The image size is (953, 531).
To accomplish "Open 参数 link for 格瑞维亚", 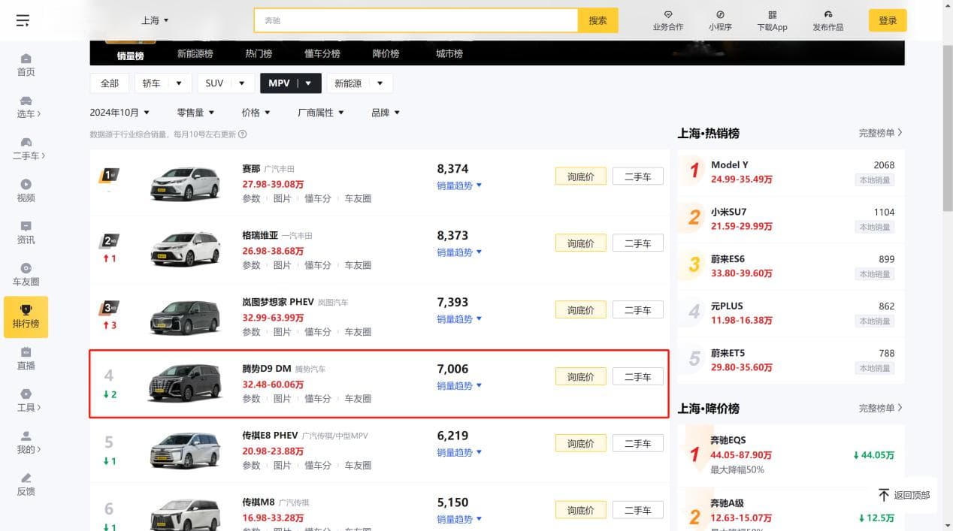I will [x=251, y=265].
